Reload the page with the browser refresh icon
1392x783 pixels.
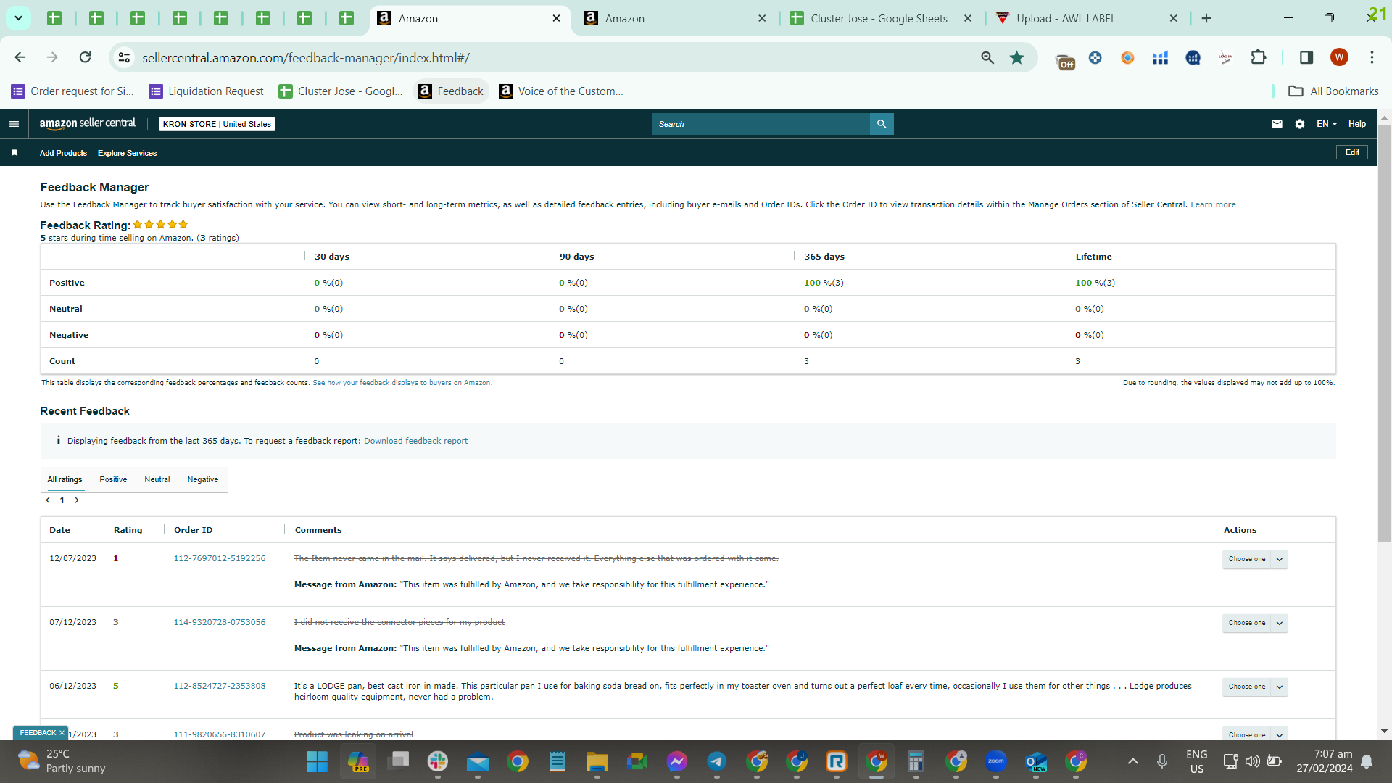86,57
